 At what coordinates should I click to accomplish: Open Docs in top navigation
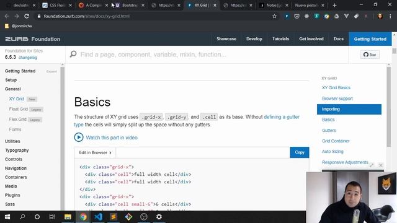pyautogui.click(x=339, y=39)
